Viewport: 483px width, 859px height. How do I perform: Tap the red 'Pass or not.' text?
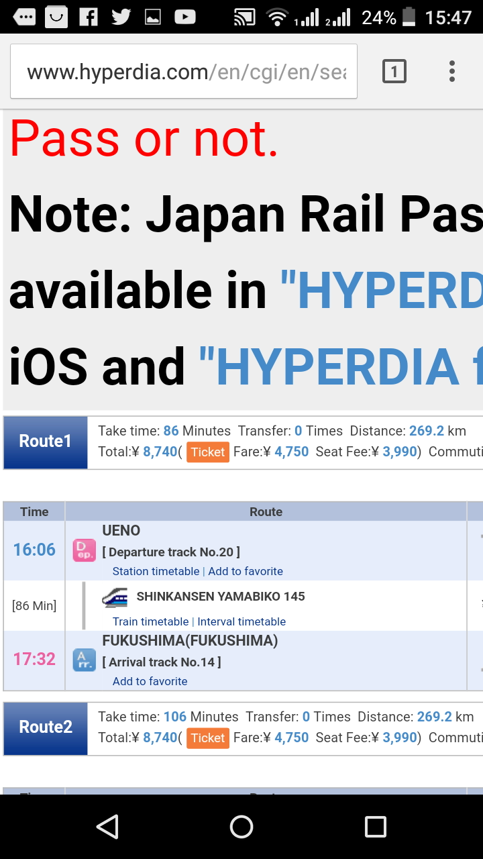point(144,138)
